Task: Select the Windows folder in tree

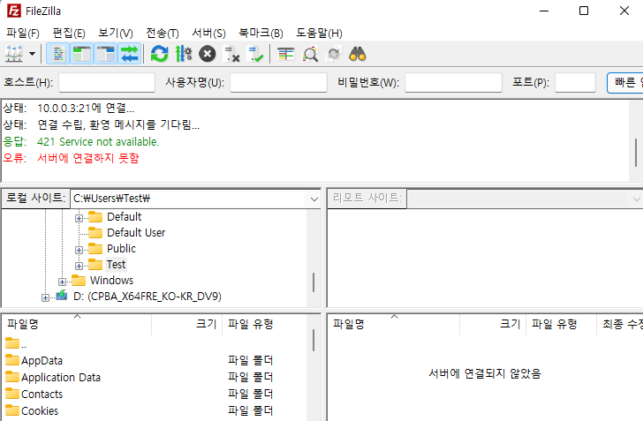Action: (x=111, y=281)
